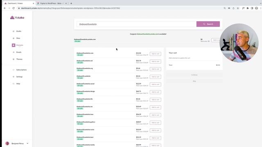
Task: Reload the page
Action: 14,8
